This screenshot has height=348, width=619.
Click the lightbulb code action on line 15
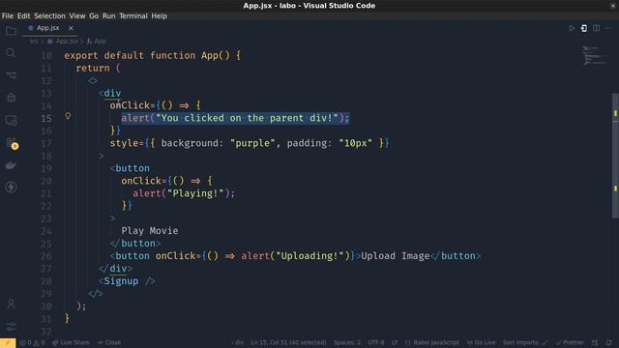click(68, 116)
